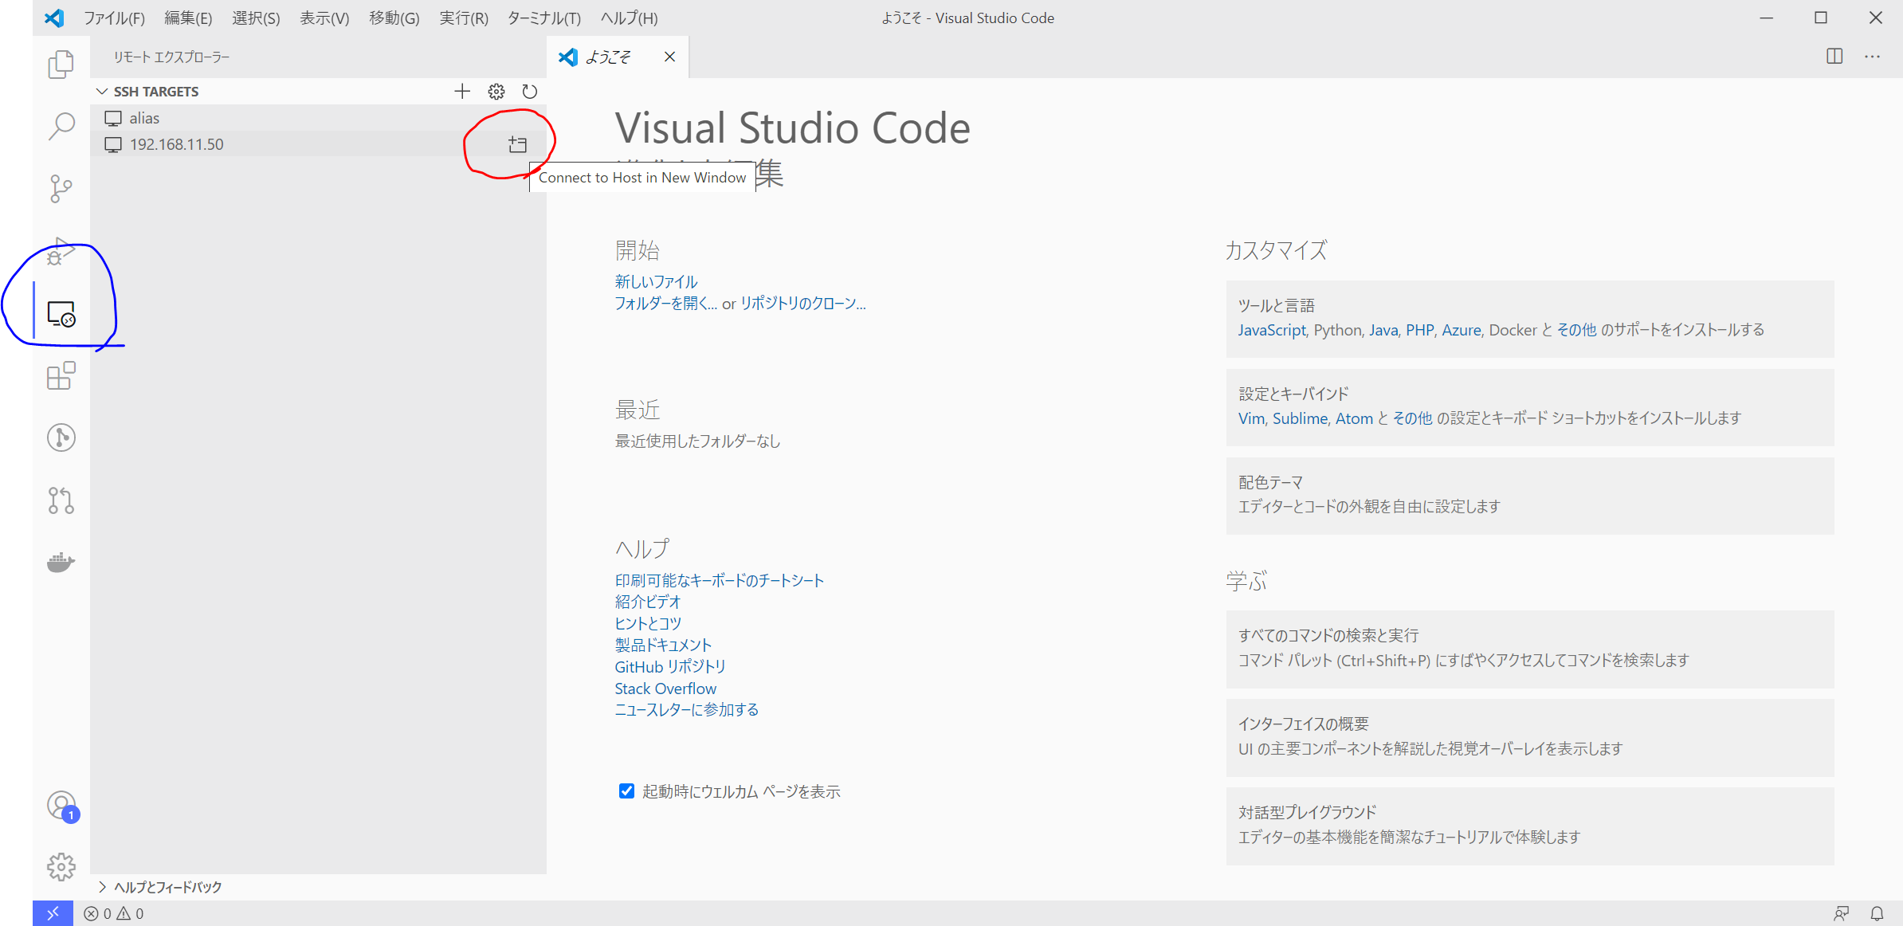The image size is (1903, 926).
Task: Click the split editor icon
Action: click(x=1834, y=56)
